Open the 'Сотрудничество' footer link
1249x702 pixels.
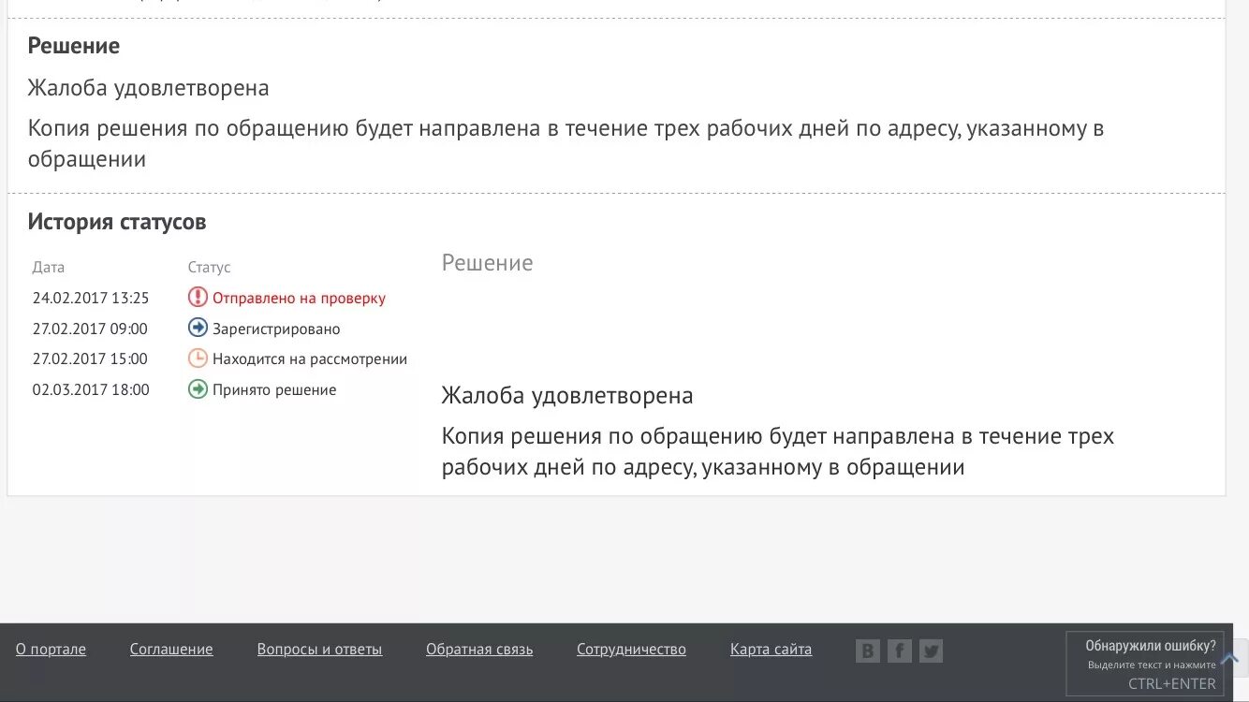tap(631, 649)
